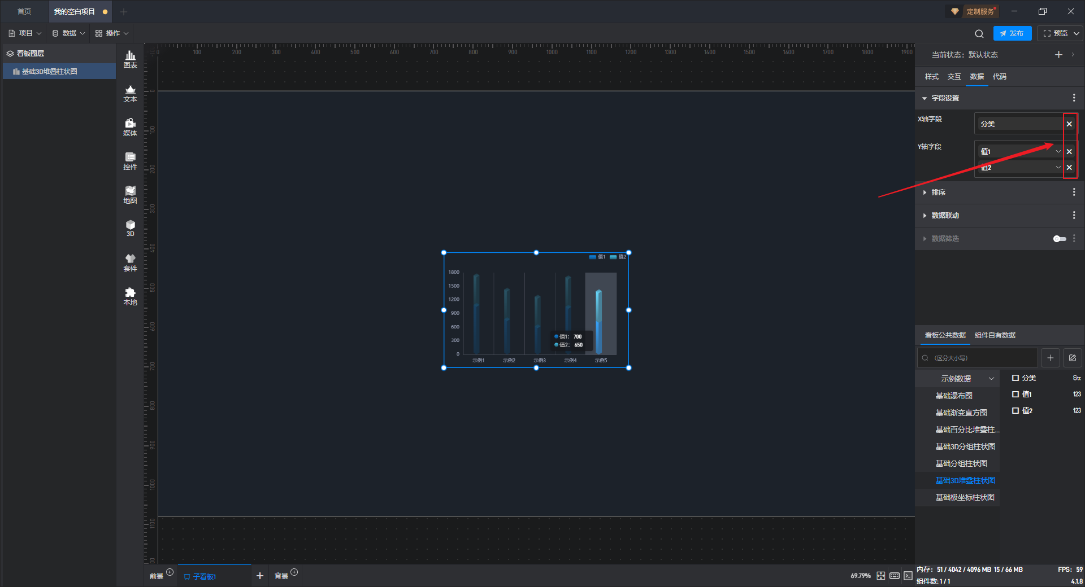Add a 背景 background layer
The image size is (1085, 587).
(x=294, y=572)
